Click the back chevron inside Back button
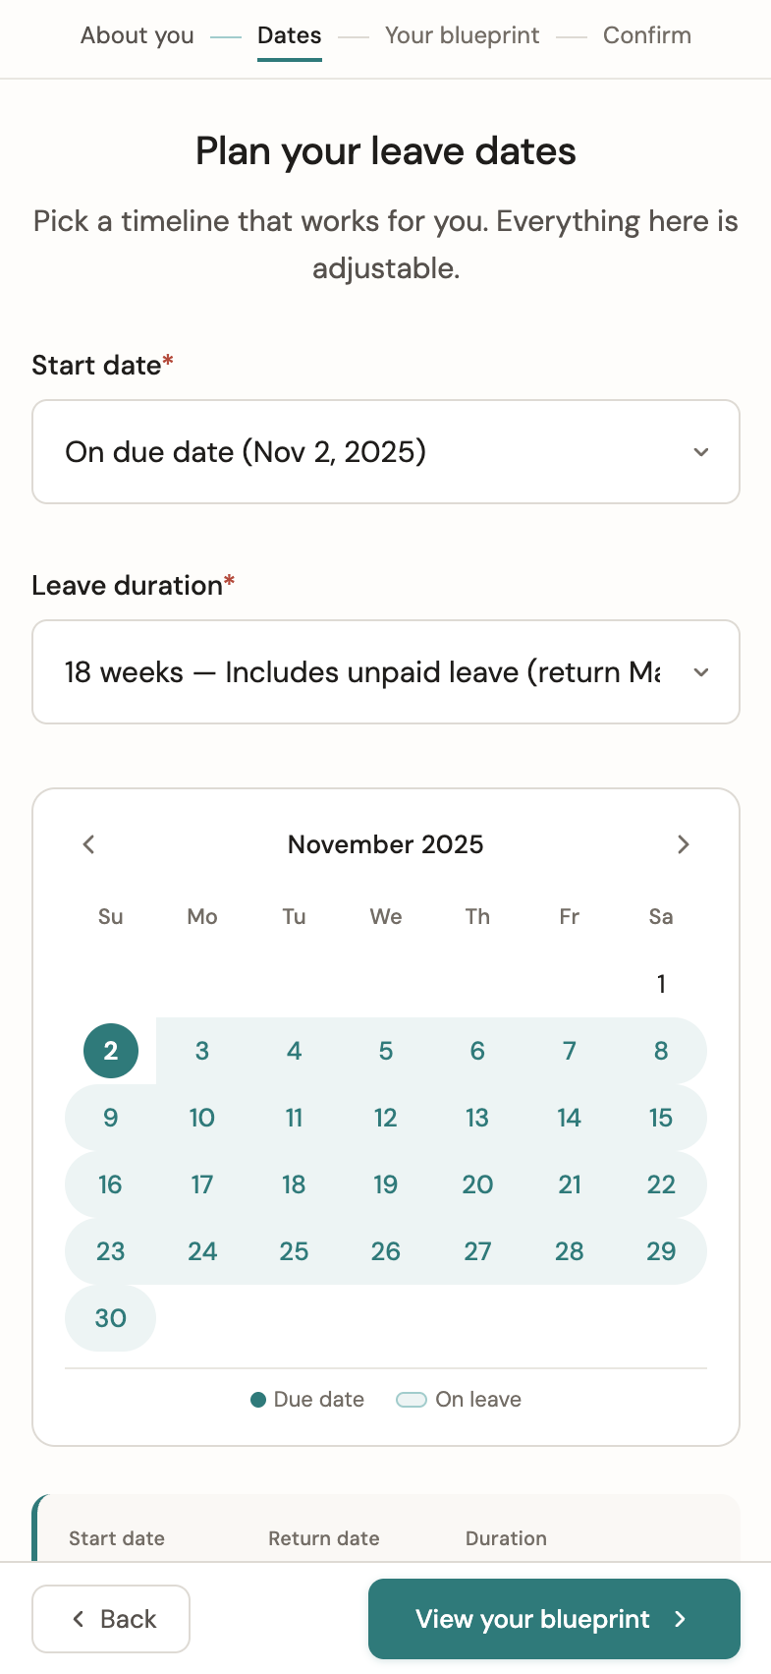The height and width of the screenshot is (1674, 771). [78, 1619]
